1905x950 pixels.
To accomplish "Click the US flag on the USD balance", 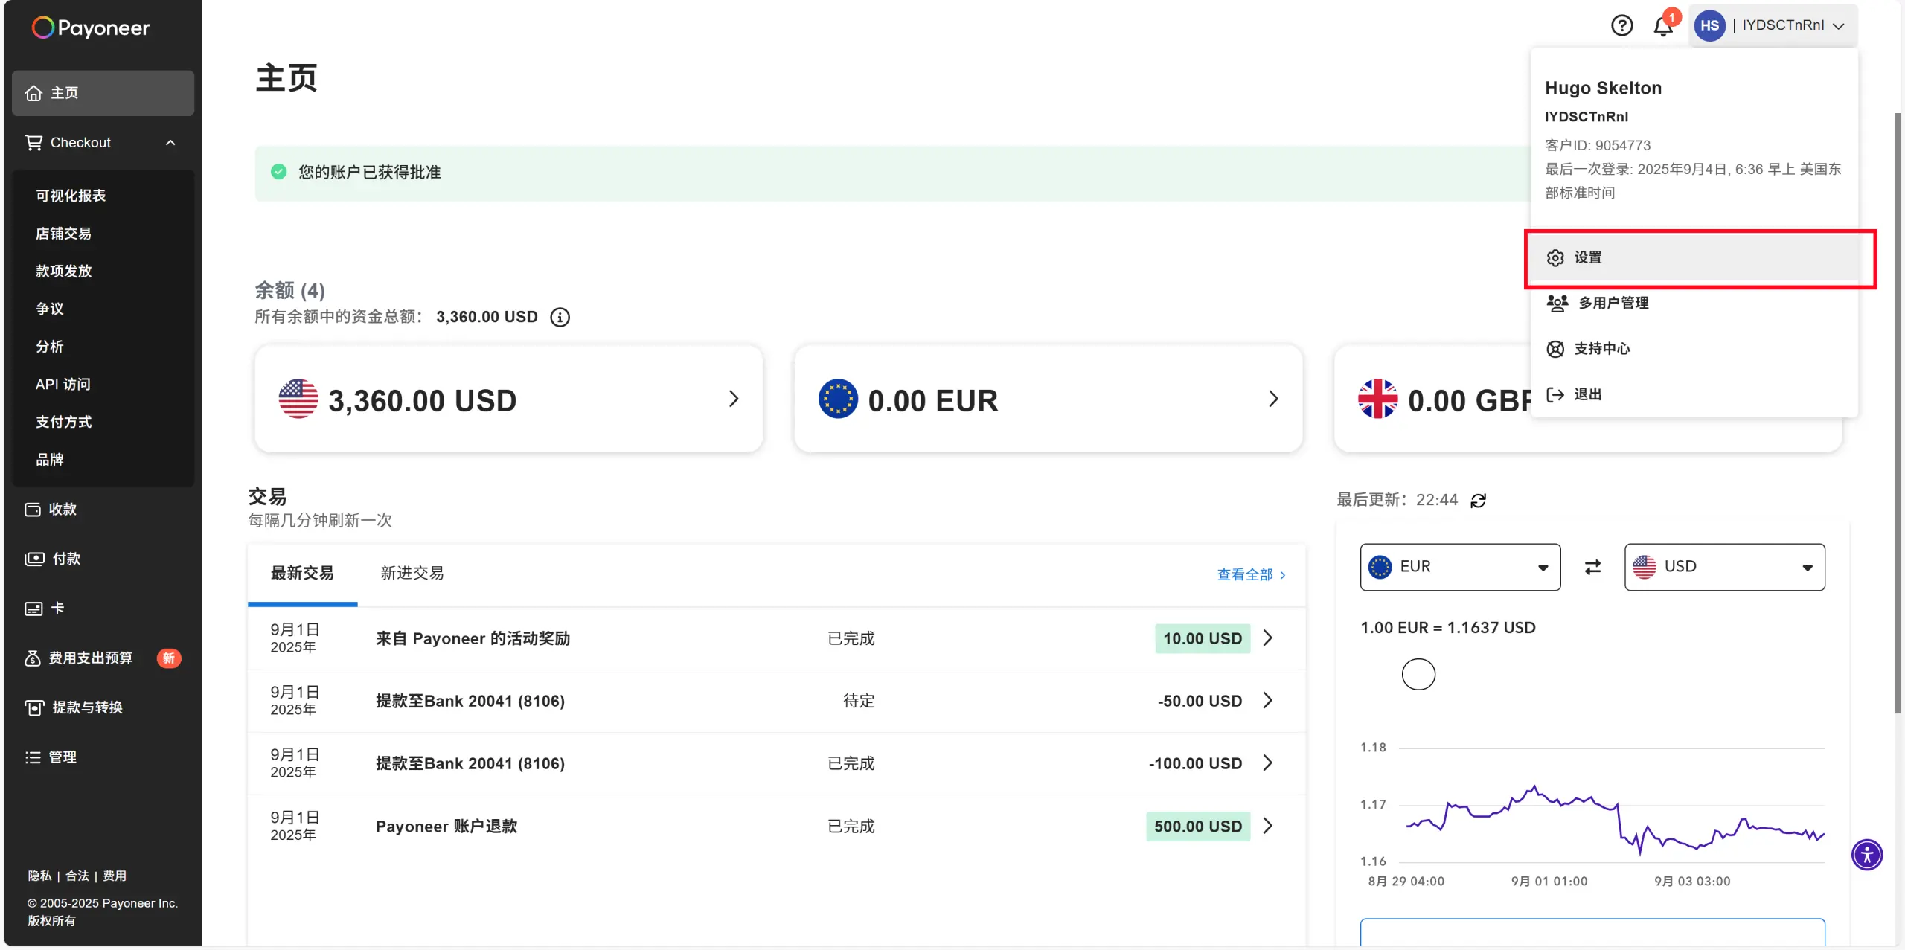I will point(298,399).
